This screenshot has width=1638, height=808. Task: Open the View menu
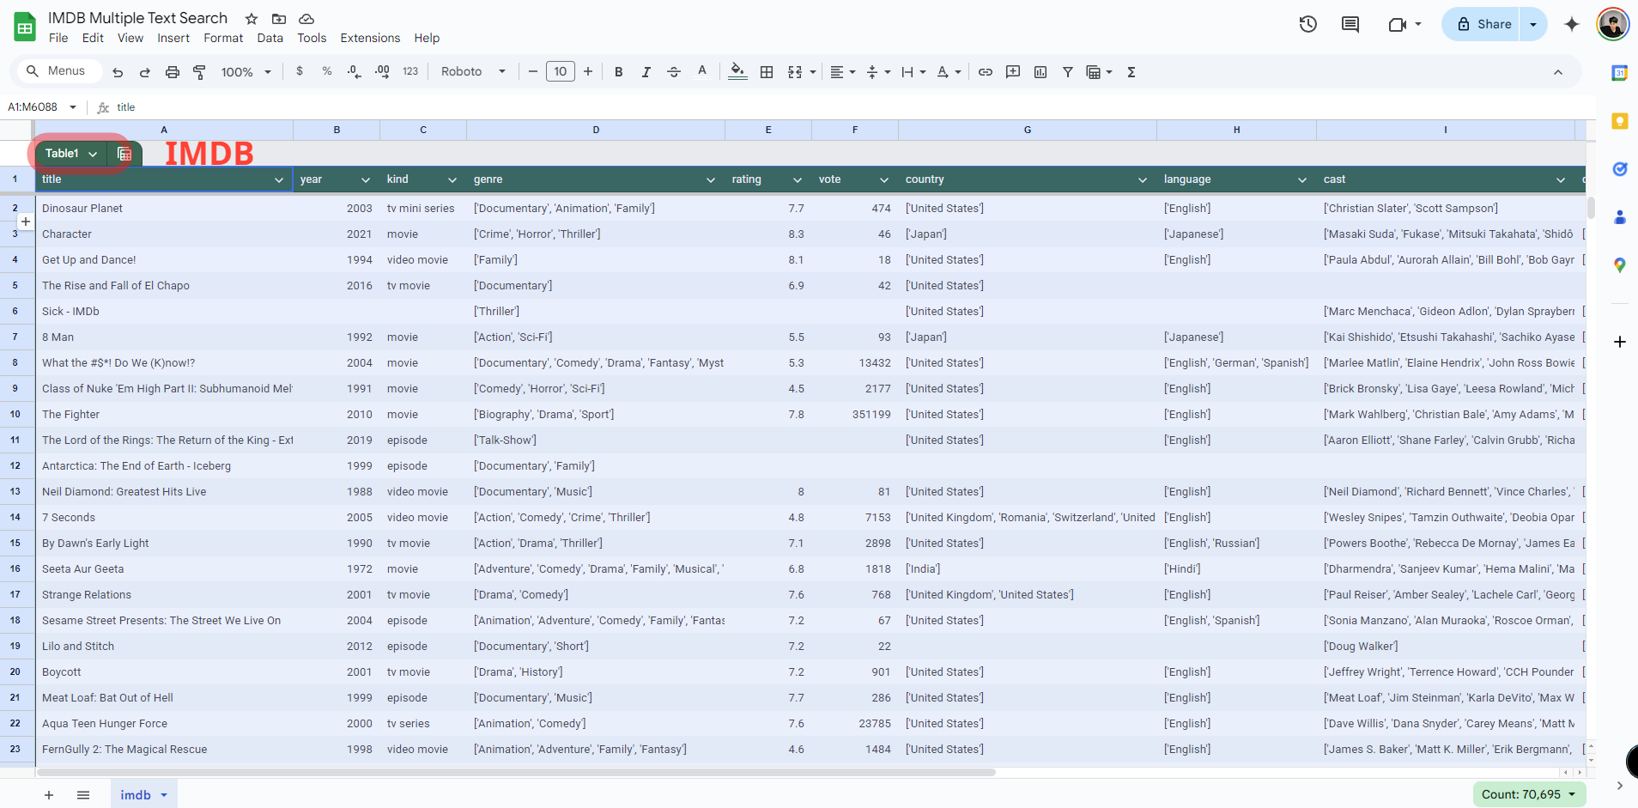[130, 38]
